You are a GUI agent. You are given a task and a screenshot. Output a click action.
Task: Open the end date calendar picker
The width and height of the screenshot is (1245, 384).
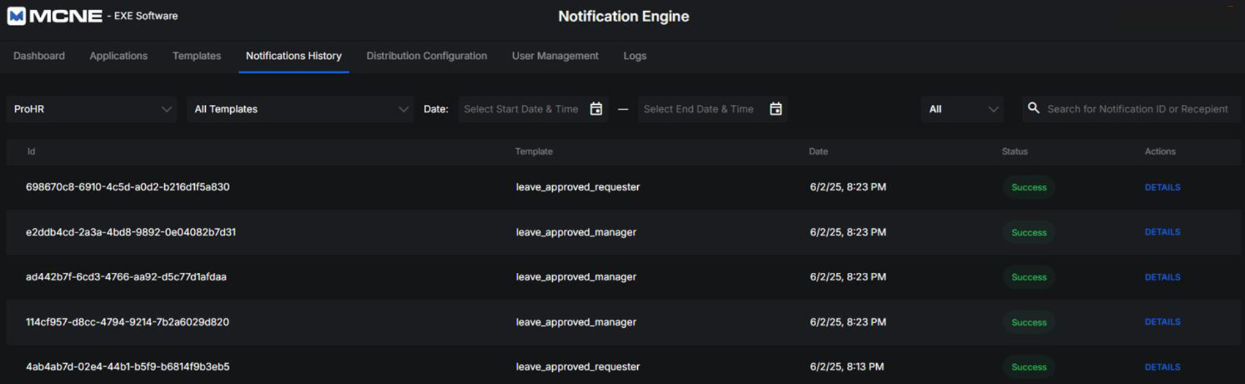[775, 109]
